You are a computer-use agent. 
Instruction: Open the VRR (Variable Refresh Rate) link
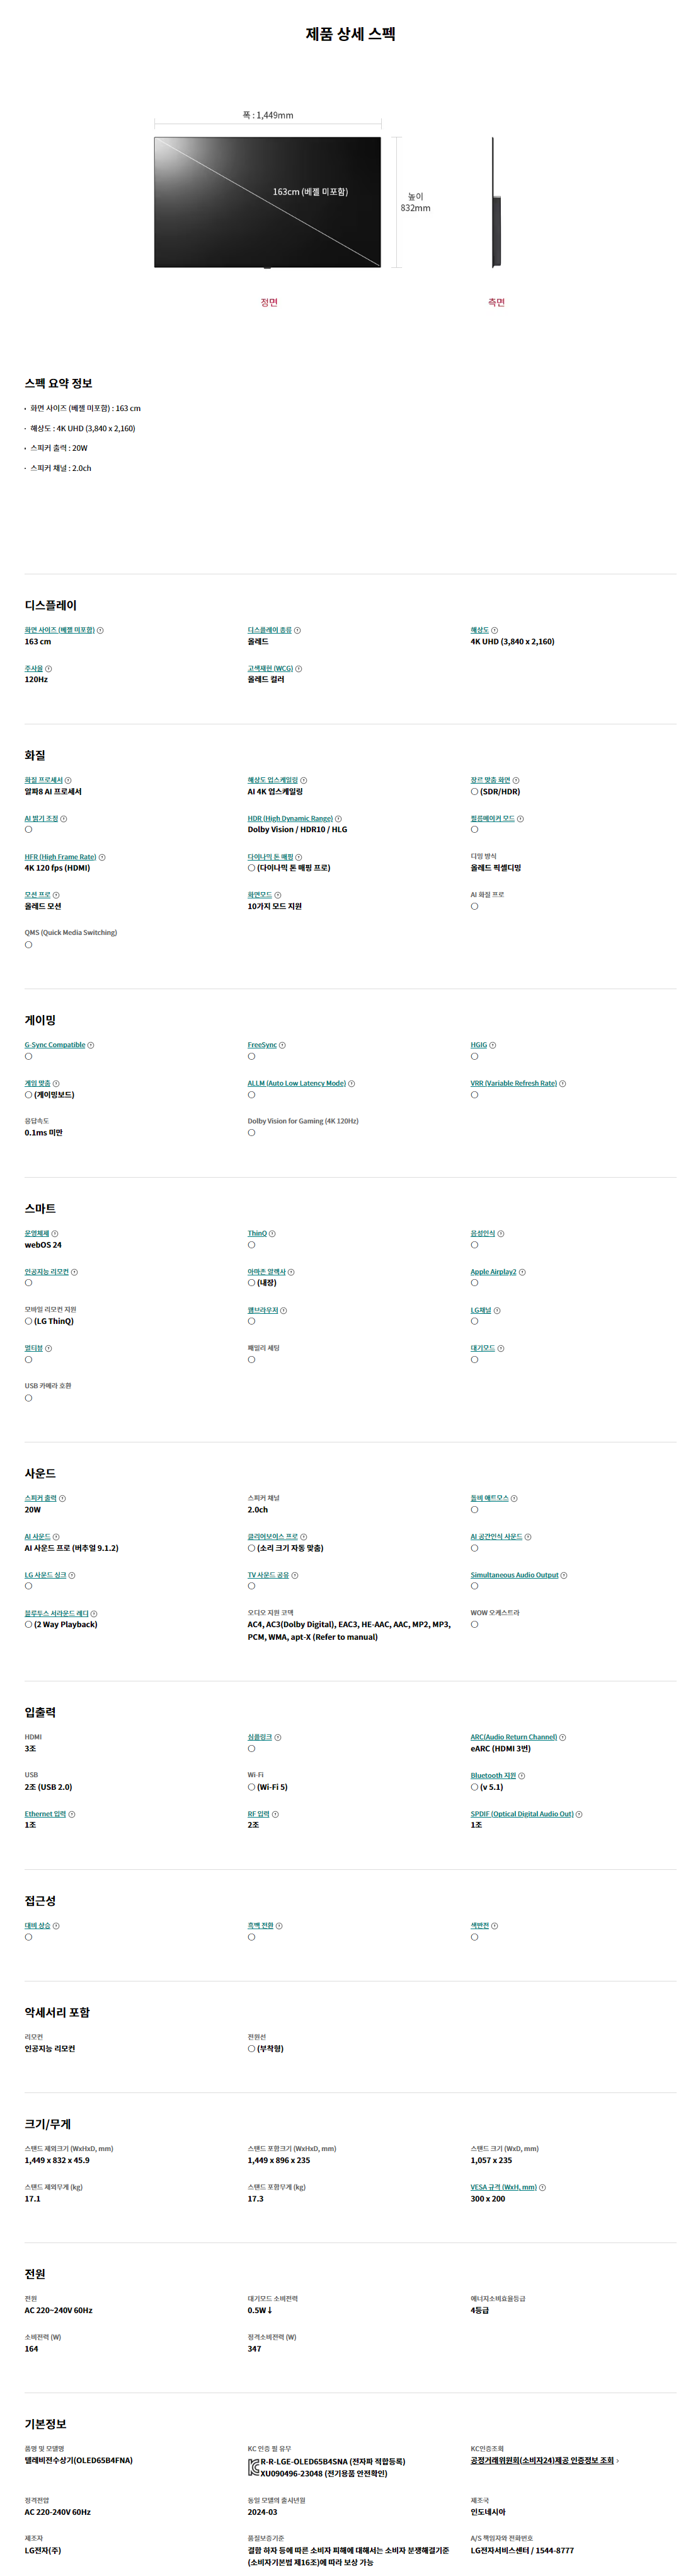pos(514,1083)
